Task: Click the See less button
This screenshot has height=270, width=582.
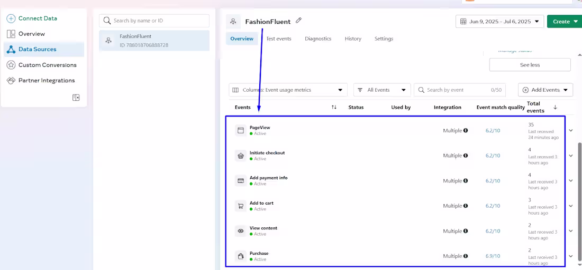Action: [x=530, y=65]
